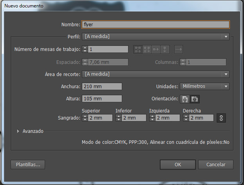Open the Unidades Milímetros dropdown
Viewport: 244px width, 185px height.
(x=204, y=87)
